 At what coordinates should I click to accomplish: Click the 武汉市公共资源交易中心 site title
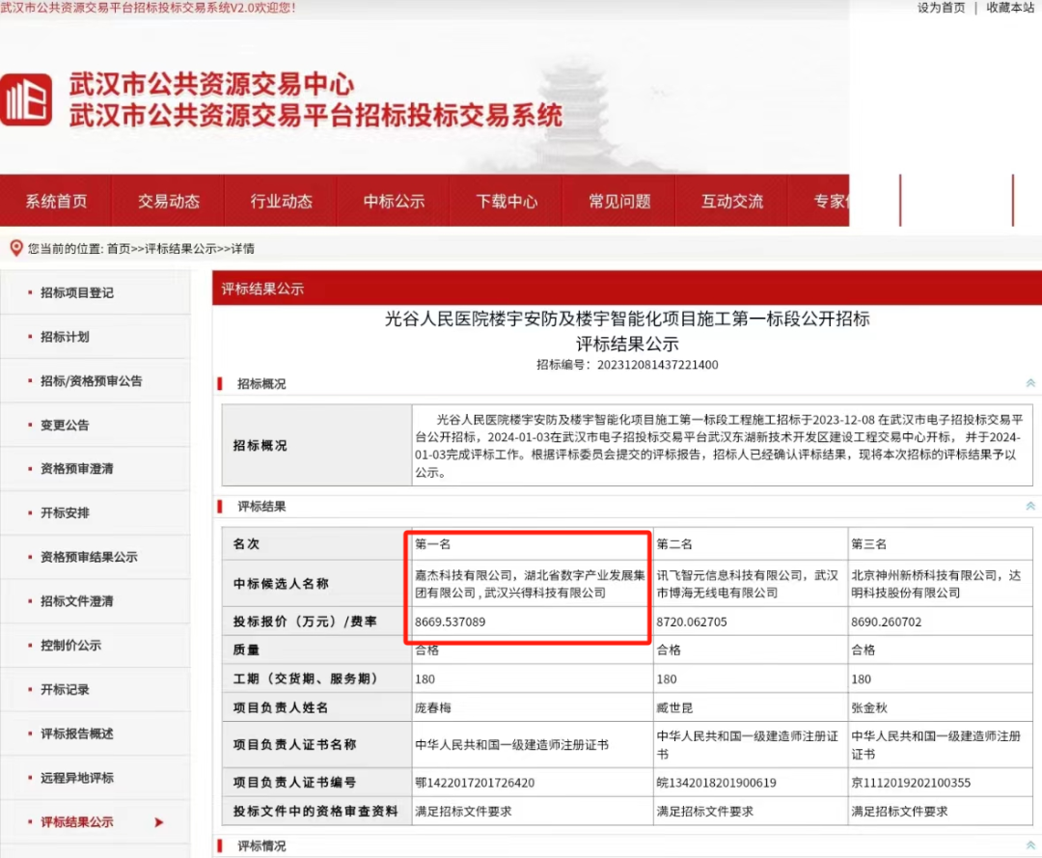(212, 84)
